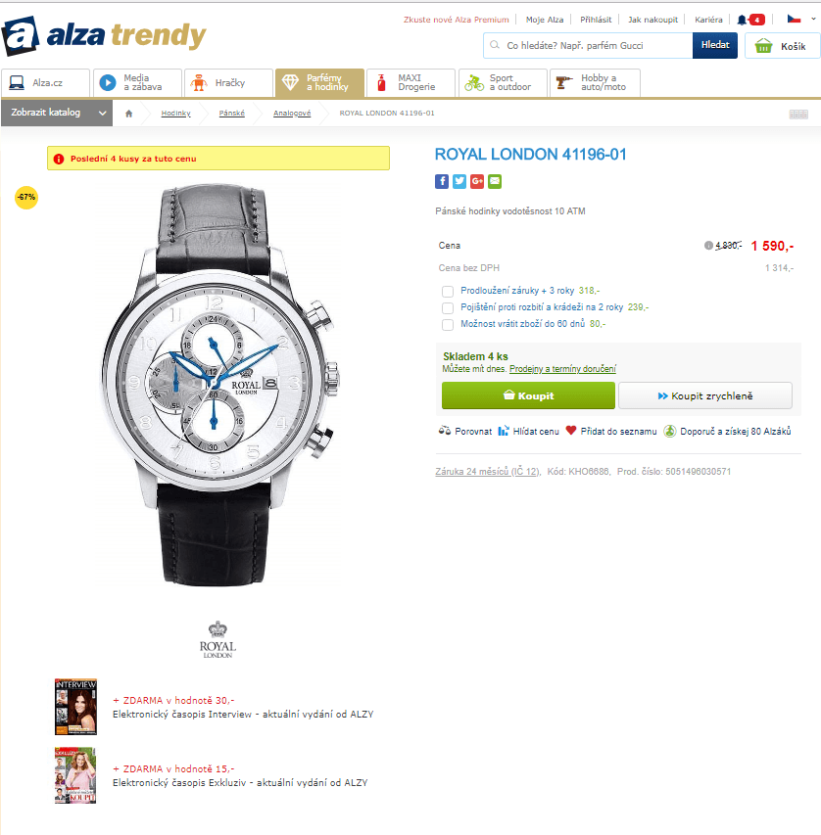The width and height of the screenshot is (821, 835).
Task: Open language flag selector dropdown
Action: (x=800, y=20)
